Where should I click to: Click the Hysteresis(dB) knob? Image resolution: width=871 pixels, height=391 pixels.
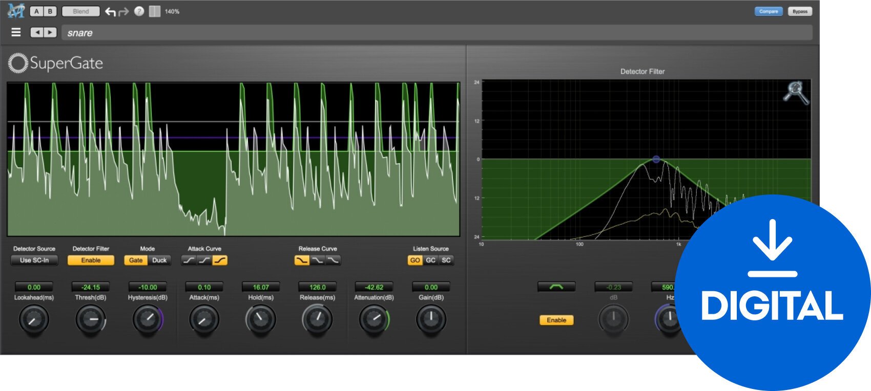tap(148, 319)
